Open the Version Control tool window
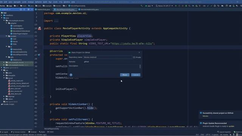The image size is (242, 136). pos(18,132)
